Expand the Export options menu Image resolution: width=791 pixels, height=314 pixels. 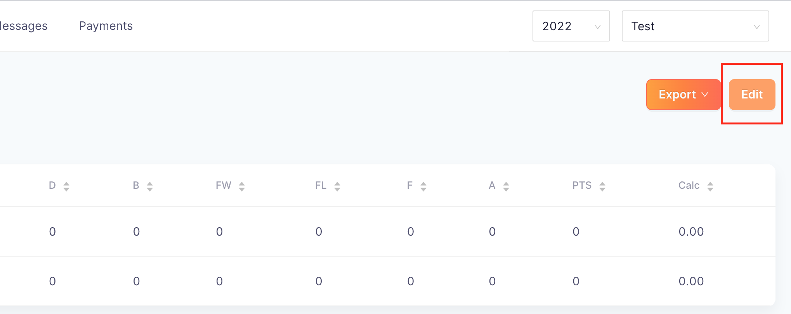[683, 95]
